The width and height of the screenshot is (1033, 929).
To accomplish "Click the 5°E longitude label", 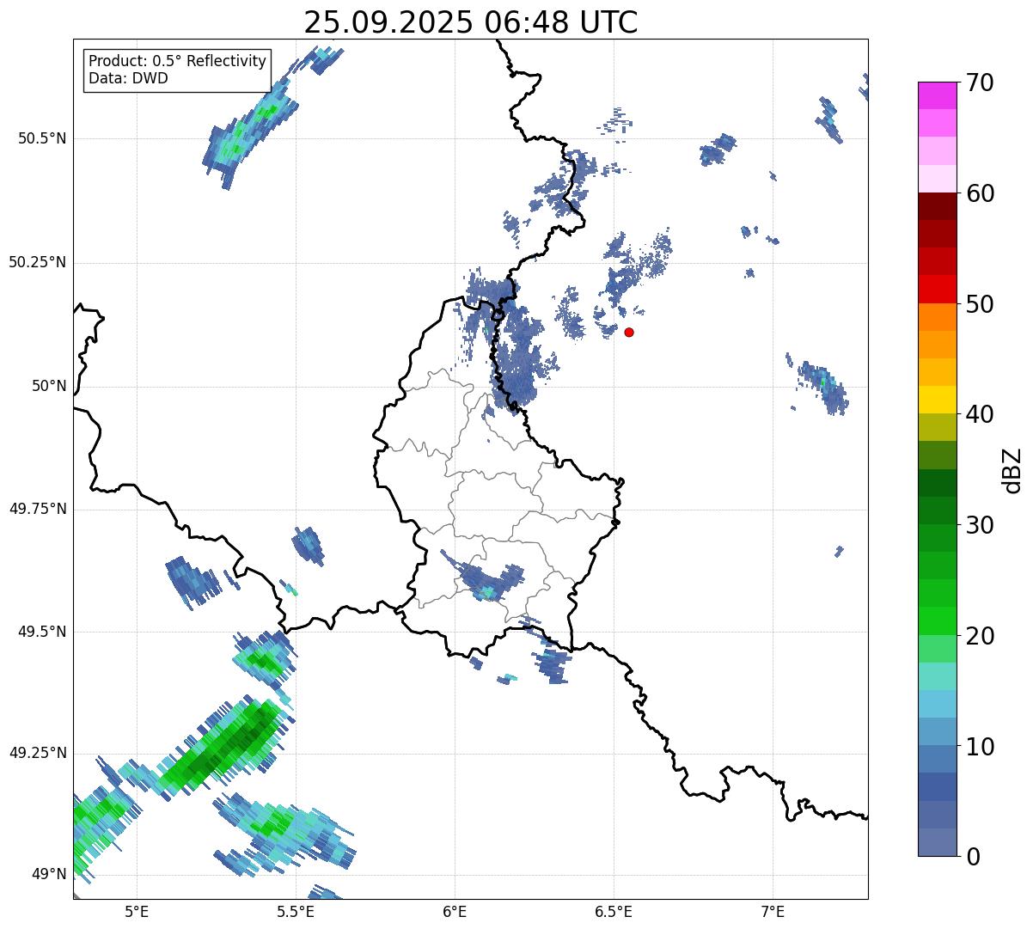I will 138,911.
